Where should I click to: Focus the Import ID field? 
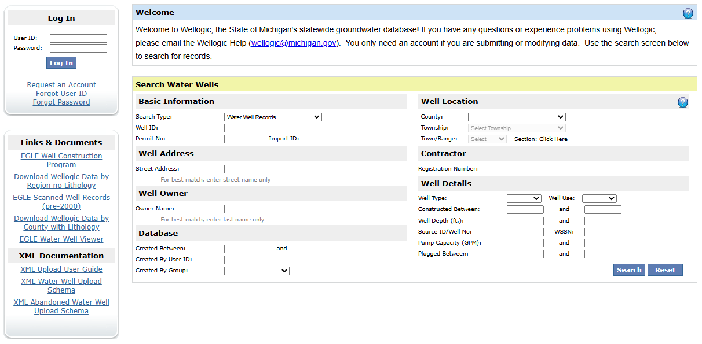tap(321, 139)
